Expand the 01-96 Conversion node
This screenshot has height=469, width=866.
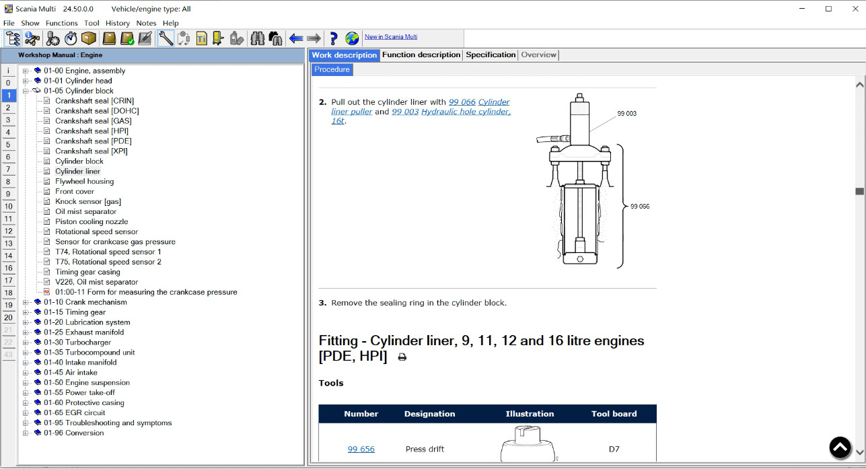[26, 433]
